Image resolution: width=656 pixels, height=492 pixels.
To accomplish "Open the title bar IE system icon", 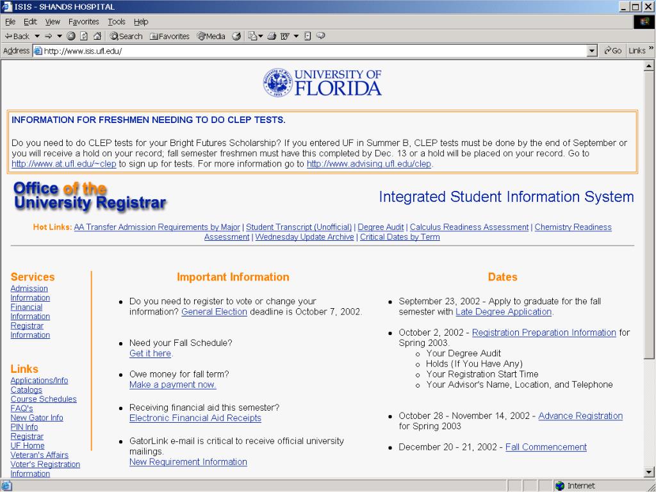I will pyautogui.click(x=7, y=6).
